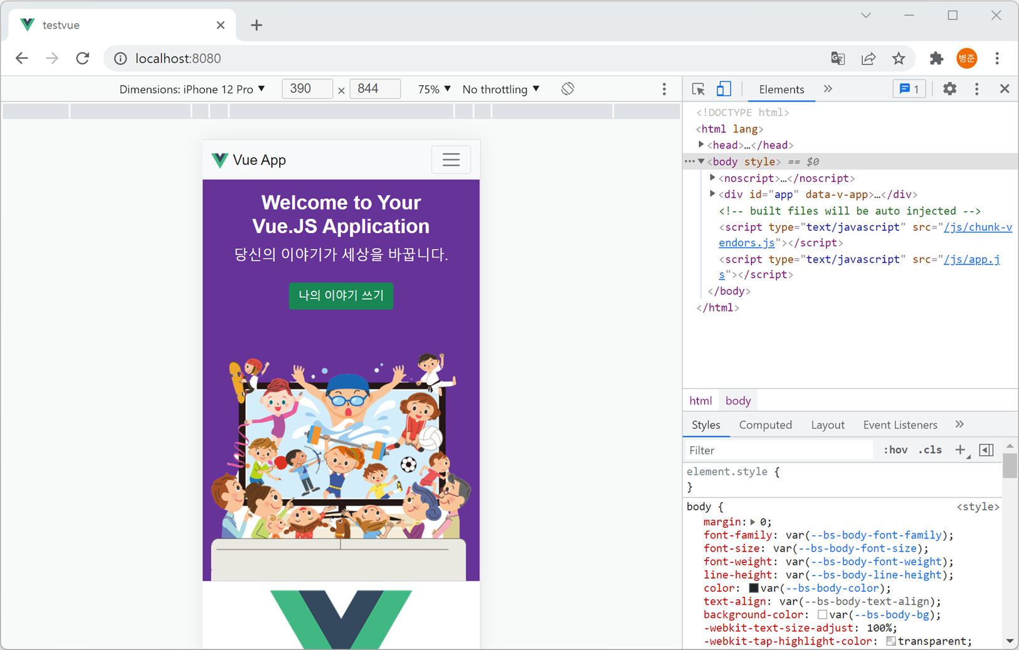Open the No throttling dropdown

tap(500, 89)
